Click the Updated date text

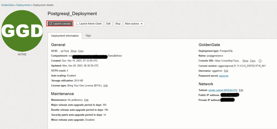80,66
